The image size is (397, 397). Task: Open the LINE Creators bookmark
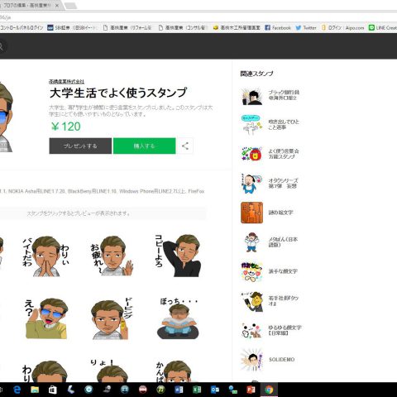(x=383, y=27)
